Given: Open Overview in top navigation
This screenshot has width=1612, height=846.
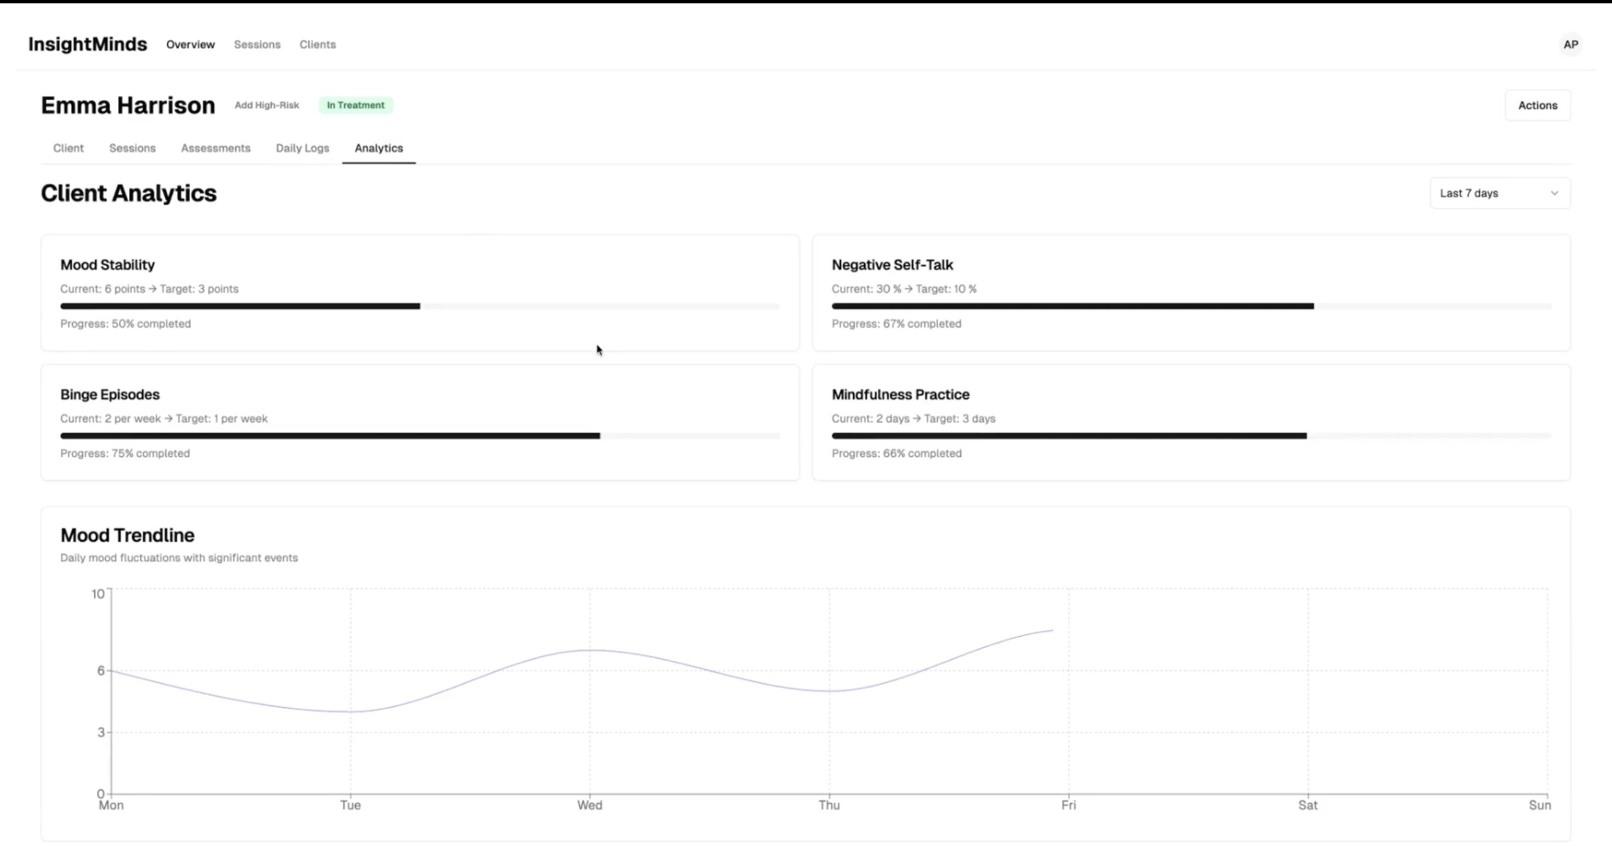Looking at the screenshot, I should 190,44.
